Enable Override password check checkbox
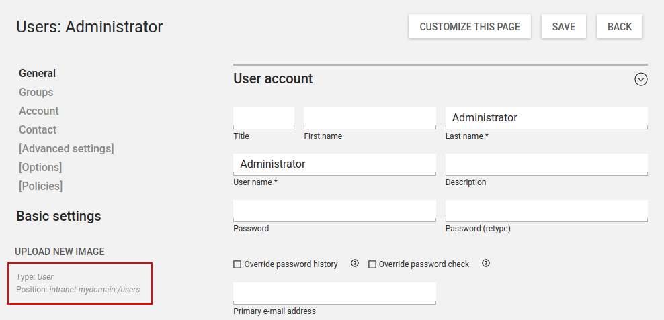 (372, 264)
